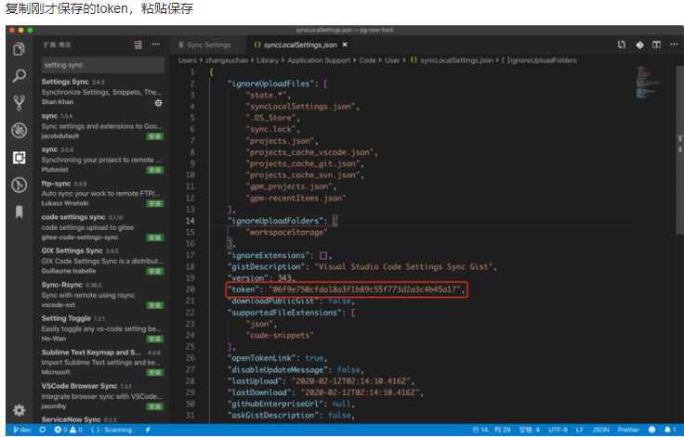Install the Setting Toggle extension

[x=154, y=339]
